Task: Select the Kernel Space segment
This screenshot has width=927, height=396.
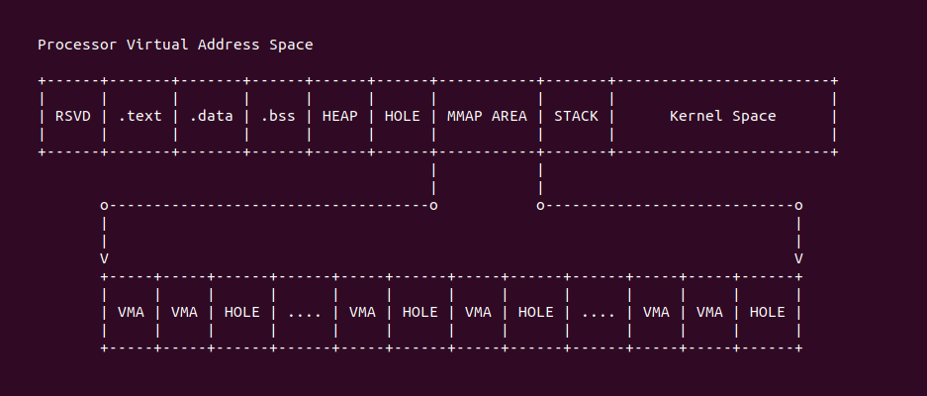Action: [x=723, y=116]
